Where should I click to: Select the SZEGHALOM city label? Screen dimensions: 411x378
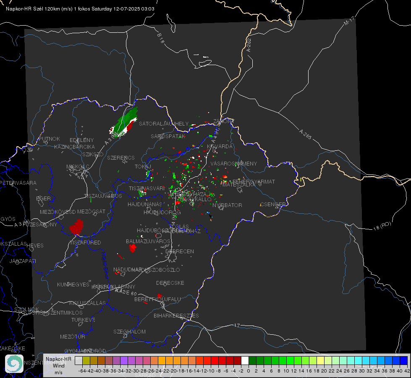[129, 331]
